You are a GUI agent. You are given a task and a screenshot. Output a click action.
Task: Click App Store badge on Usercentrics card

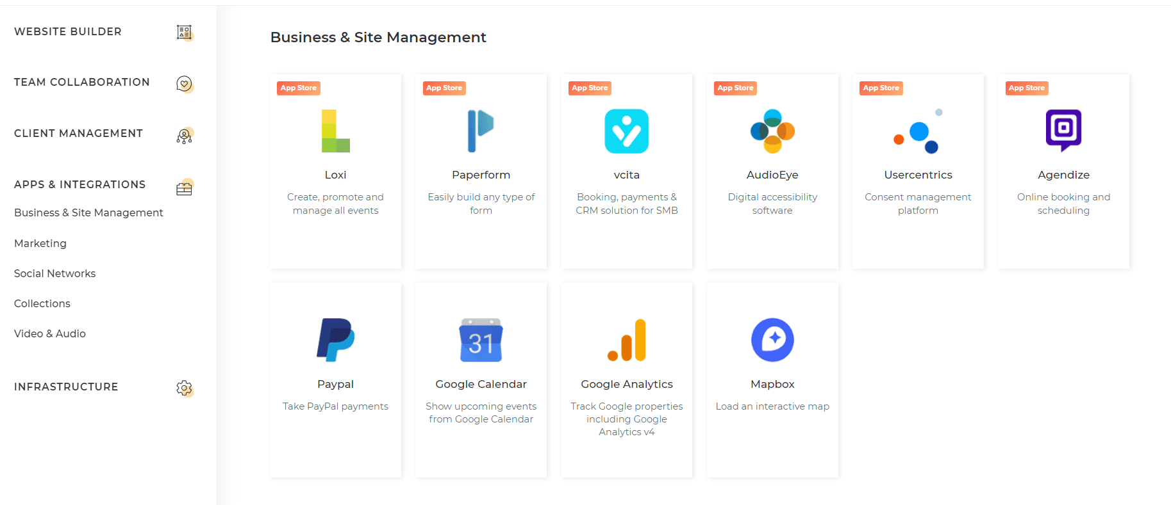point(881,88)
